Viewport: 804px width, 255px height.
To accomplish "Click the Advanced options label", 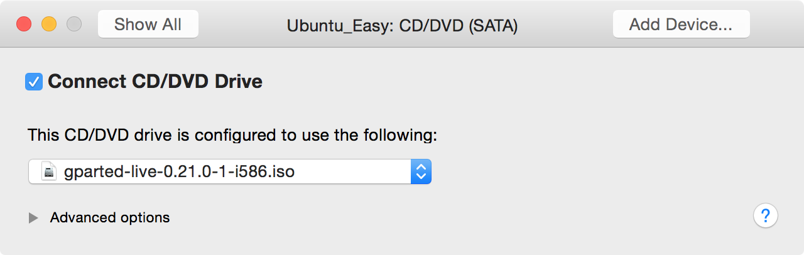I will [110, 217].
